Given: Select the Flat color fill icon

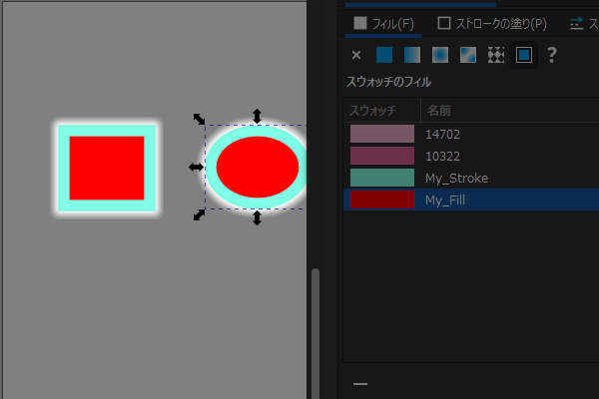Looking at the screenshot, I should [x=384, y=55].
